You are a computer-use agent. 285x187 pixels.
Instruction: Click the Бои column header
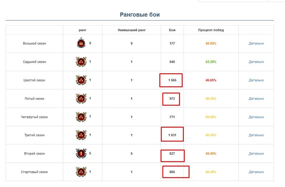click(x=172, y=30)
